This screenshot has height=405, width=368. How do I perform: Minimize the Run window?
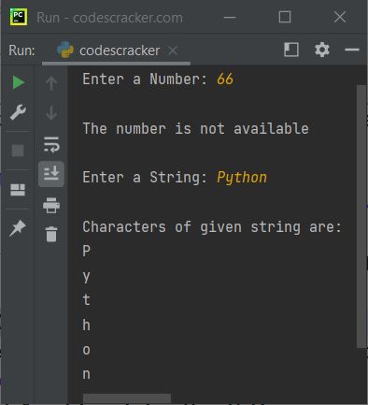pyautogui.click(x=230, y=17)
